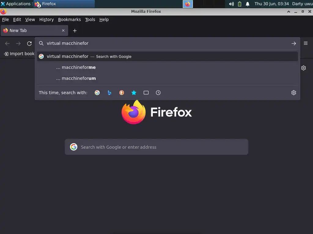313x234 pixels.
Task: Search this time with Bing icon
Action: (x=109, y=93)
